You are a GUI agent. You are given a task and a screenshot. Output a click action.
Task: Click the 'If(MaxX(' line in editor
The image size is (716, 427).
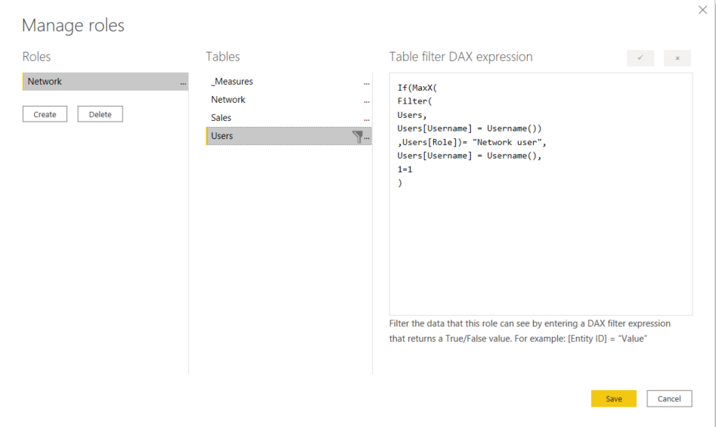417,88
